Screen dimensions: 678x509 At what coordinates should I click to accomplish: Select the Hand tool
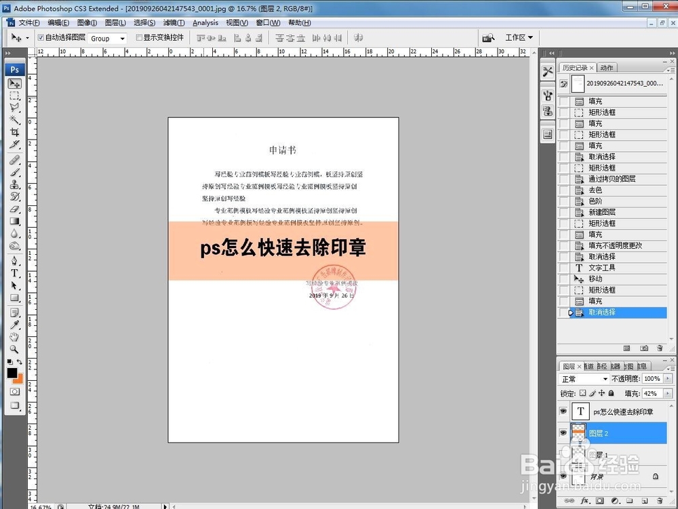click(x=15, y=337)
